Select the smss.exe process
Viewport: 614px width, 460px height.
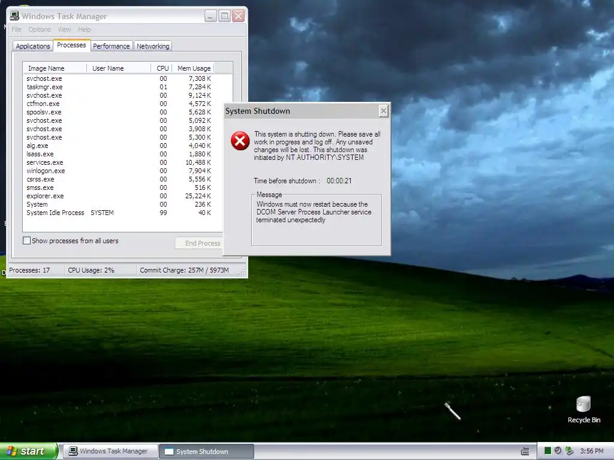[119, 187]
